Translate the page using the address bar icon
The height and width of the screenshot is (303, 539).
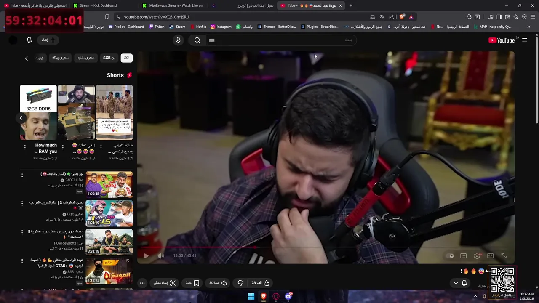click(x=382, y=17)
